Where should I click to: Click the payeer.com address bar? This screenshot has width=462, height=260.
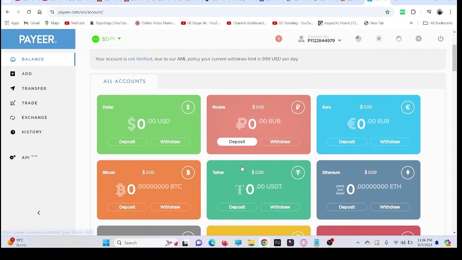point(220,12)
